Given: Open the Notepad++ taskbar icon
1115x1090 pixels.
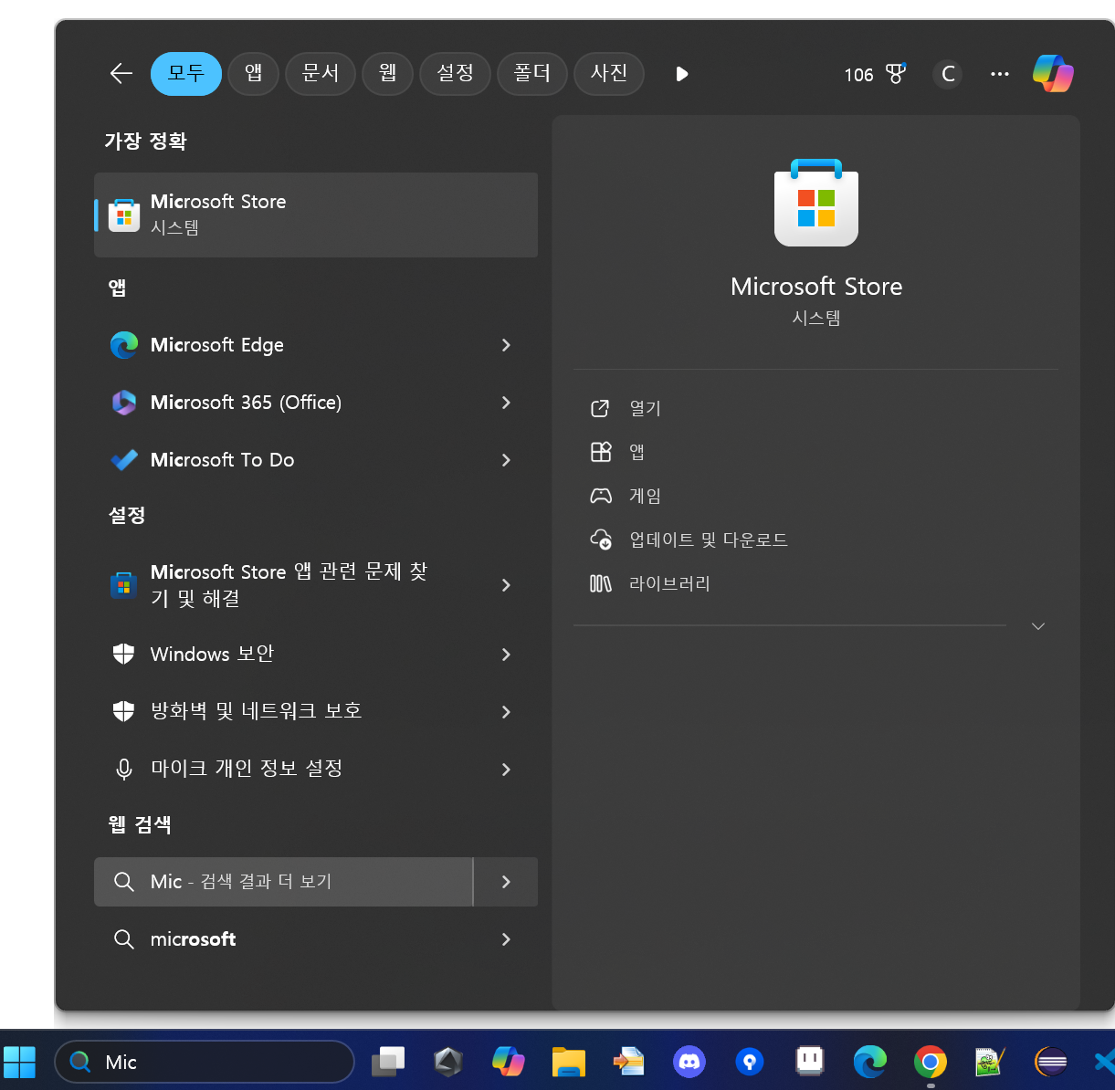Looking at the screenshot, I should (x=990, y=1062).
